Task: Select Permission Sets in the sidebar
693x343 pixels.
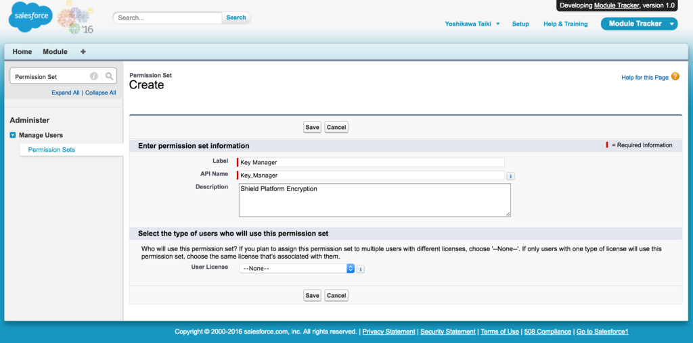Action: (51, 150)
